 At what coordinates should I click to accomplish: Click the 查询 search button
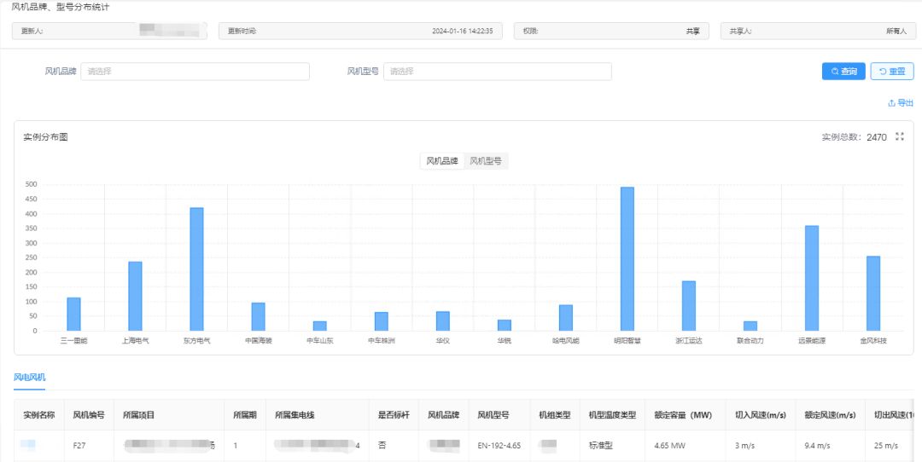(x=843, y=71)
